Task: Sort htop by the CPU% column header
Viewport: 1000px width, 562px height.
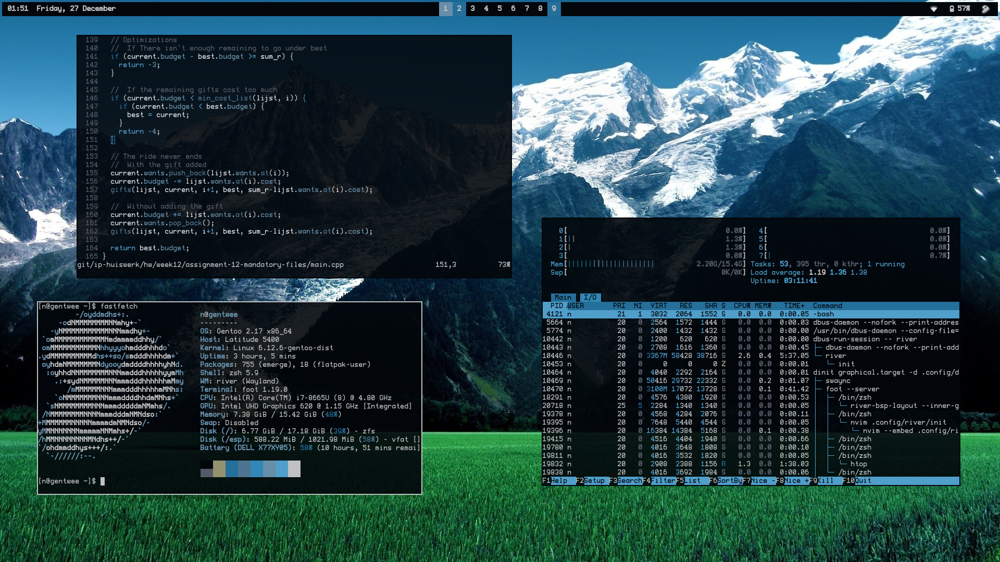Action: (x=742, y=306)
